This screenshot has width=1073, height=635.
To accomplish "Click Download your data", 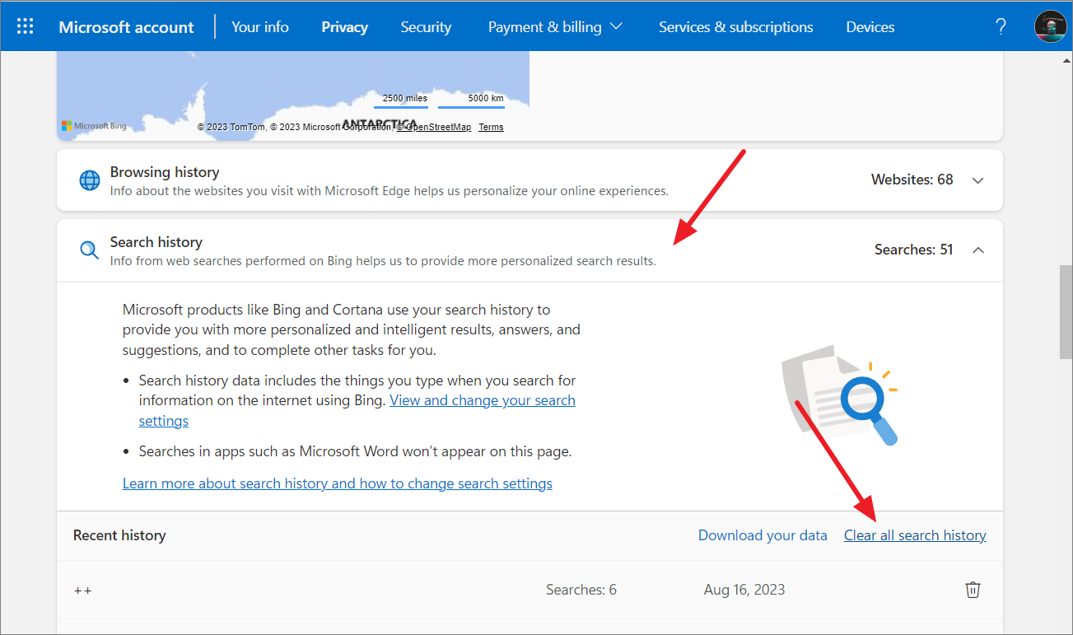I will click(x=763, y=535).
